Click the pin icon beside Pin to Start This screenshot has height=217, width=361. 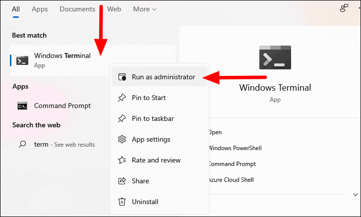pos(122,98)
